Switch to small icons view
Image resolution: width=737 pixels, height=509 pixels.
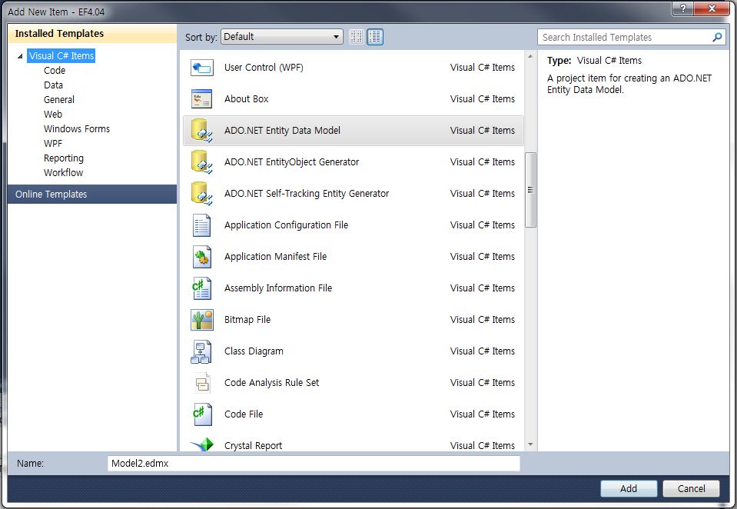pos(357,37)
